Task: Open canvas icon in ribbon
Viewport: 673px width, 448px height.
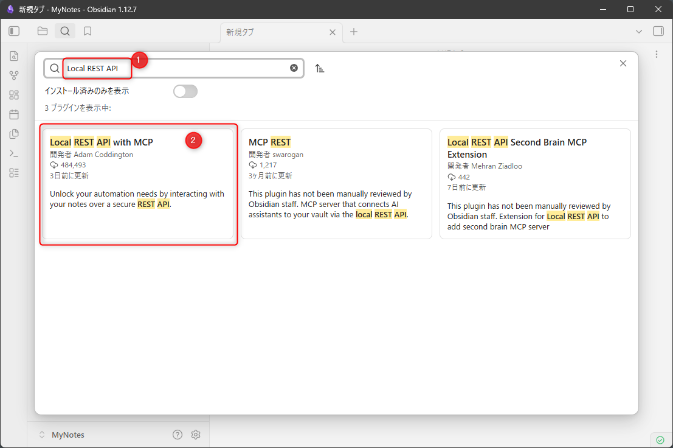Action: point(14,95)
